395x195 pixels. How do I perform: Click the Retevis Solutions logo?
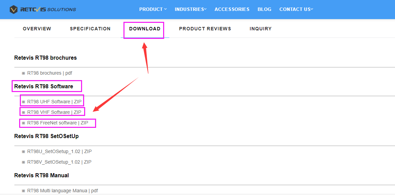[42, 10]
